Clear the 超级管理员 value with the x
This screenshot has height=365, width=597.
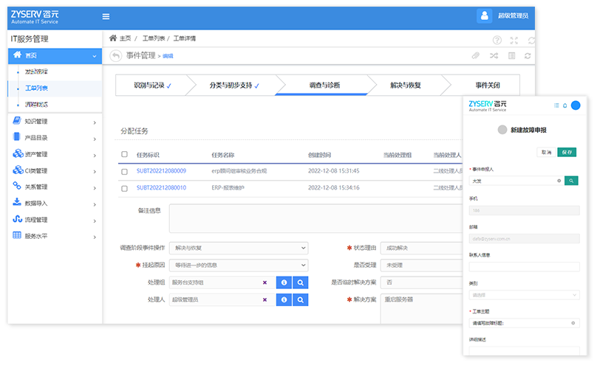click(265, 299)
